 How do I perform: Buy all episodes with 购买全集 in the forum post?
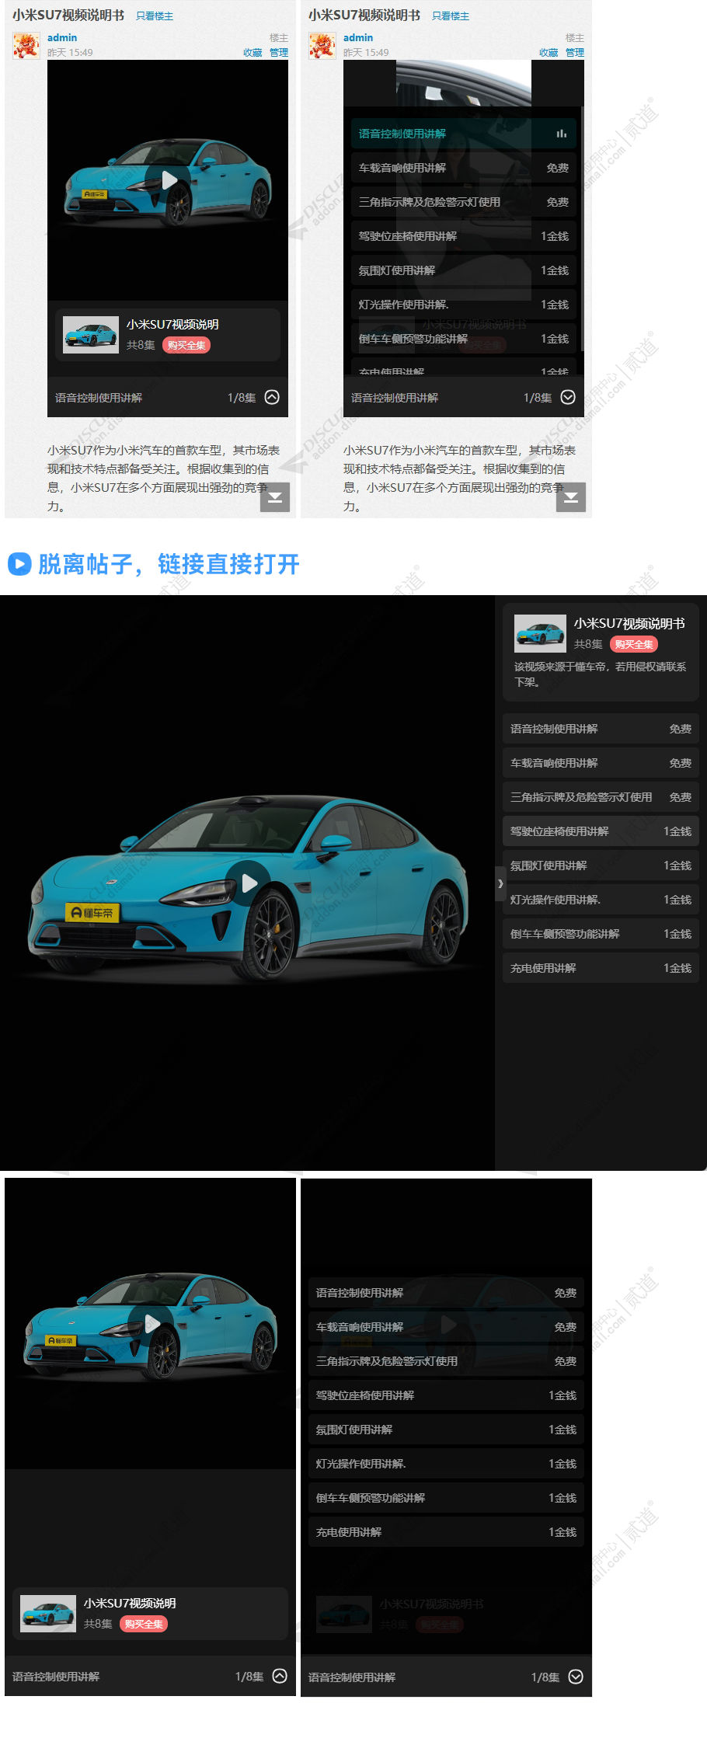coord(186,345)
